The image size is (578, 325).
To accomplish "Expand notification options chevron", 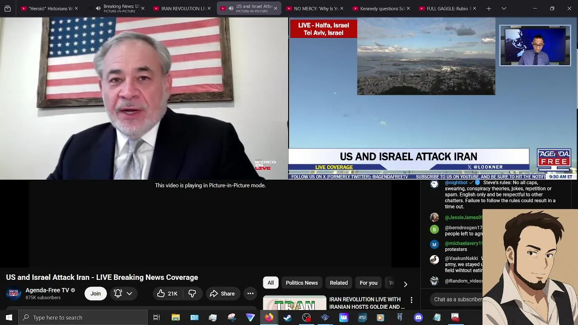I will 129,293.
